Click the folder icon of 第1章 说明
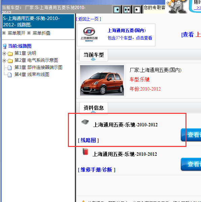201x202 pixels. coord(10,53)
